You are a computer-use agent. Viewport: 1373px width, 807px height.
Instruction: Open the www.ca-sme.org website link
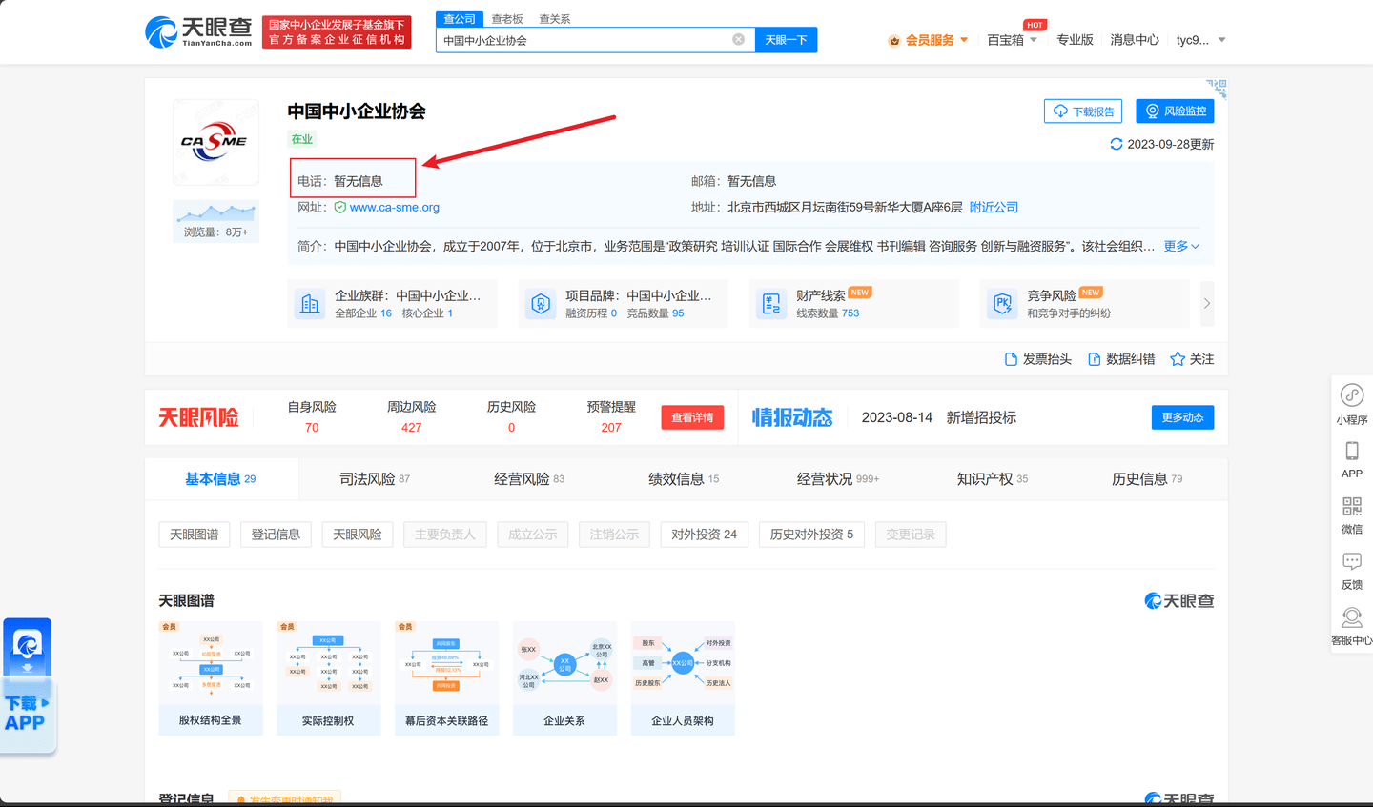coord(395,207)
